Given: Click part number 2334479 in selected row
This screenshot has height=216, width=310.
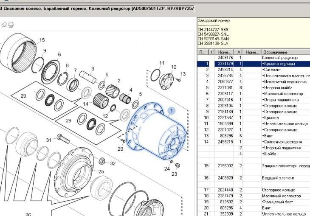Looking at the screenshot, I should pyautogui.click(x=225, y=64).
